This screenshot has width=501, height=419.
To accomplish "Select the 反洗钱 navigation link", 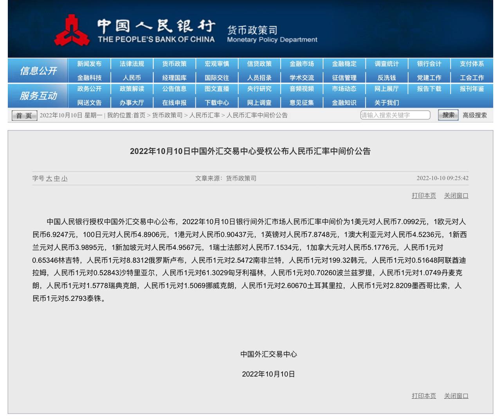I will pyautogui.click(x=387, y=78).
